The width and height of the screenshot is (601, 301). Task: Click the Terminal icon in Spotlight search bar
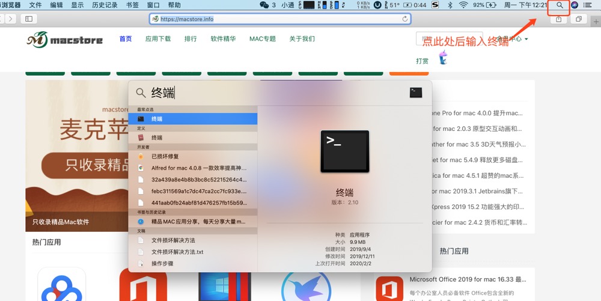[x=415, y=93]
